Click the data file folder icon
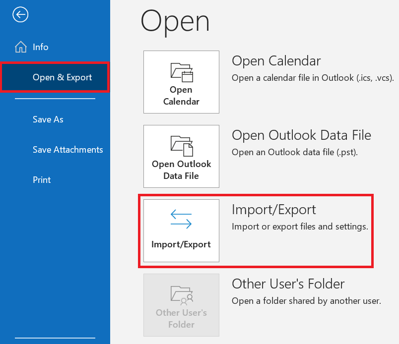 (x=182, y=146)
